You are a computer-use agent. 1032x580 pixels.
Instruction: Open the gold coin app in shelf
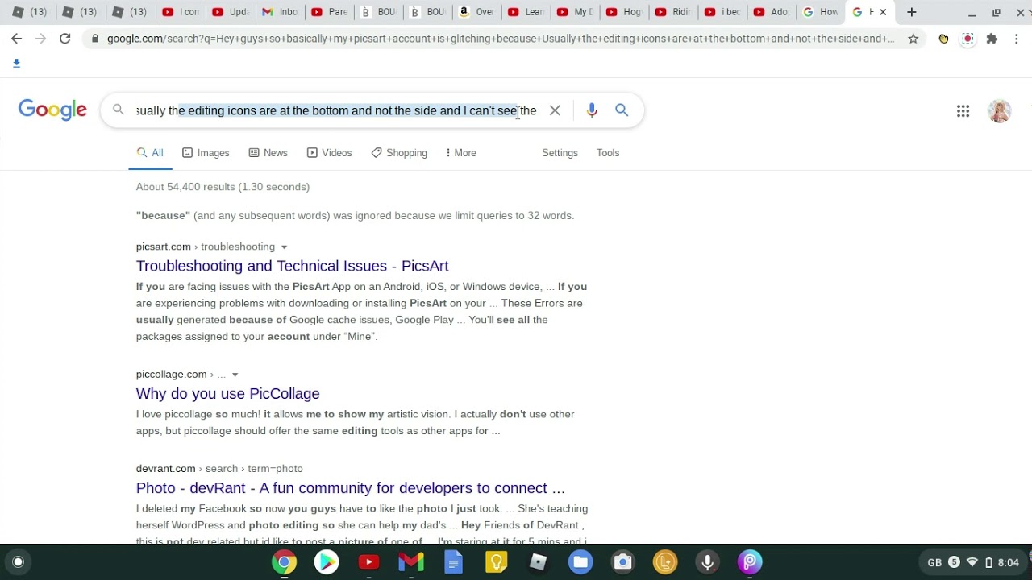(x=665, y=562)
